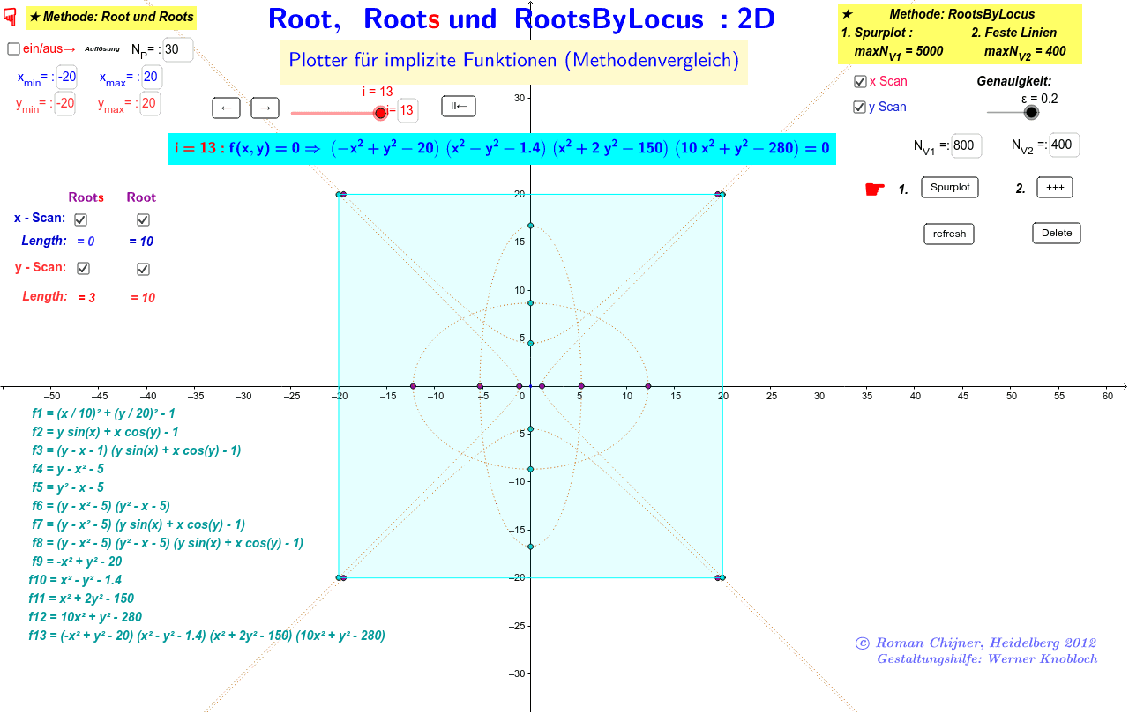Click the NV1 input field showing 800

coord(967,145)
